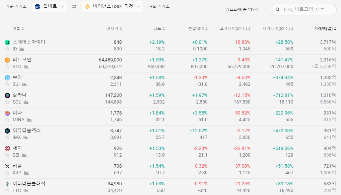Open the 미나 coin name
The height and width of the screenshot is (195, 341).
pyautogui.click(x=17, y=113)
